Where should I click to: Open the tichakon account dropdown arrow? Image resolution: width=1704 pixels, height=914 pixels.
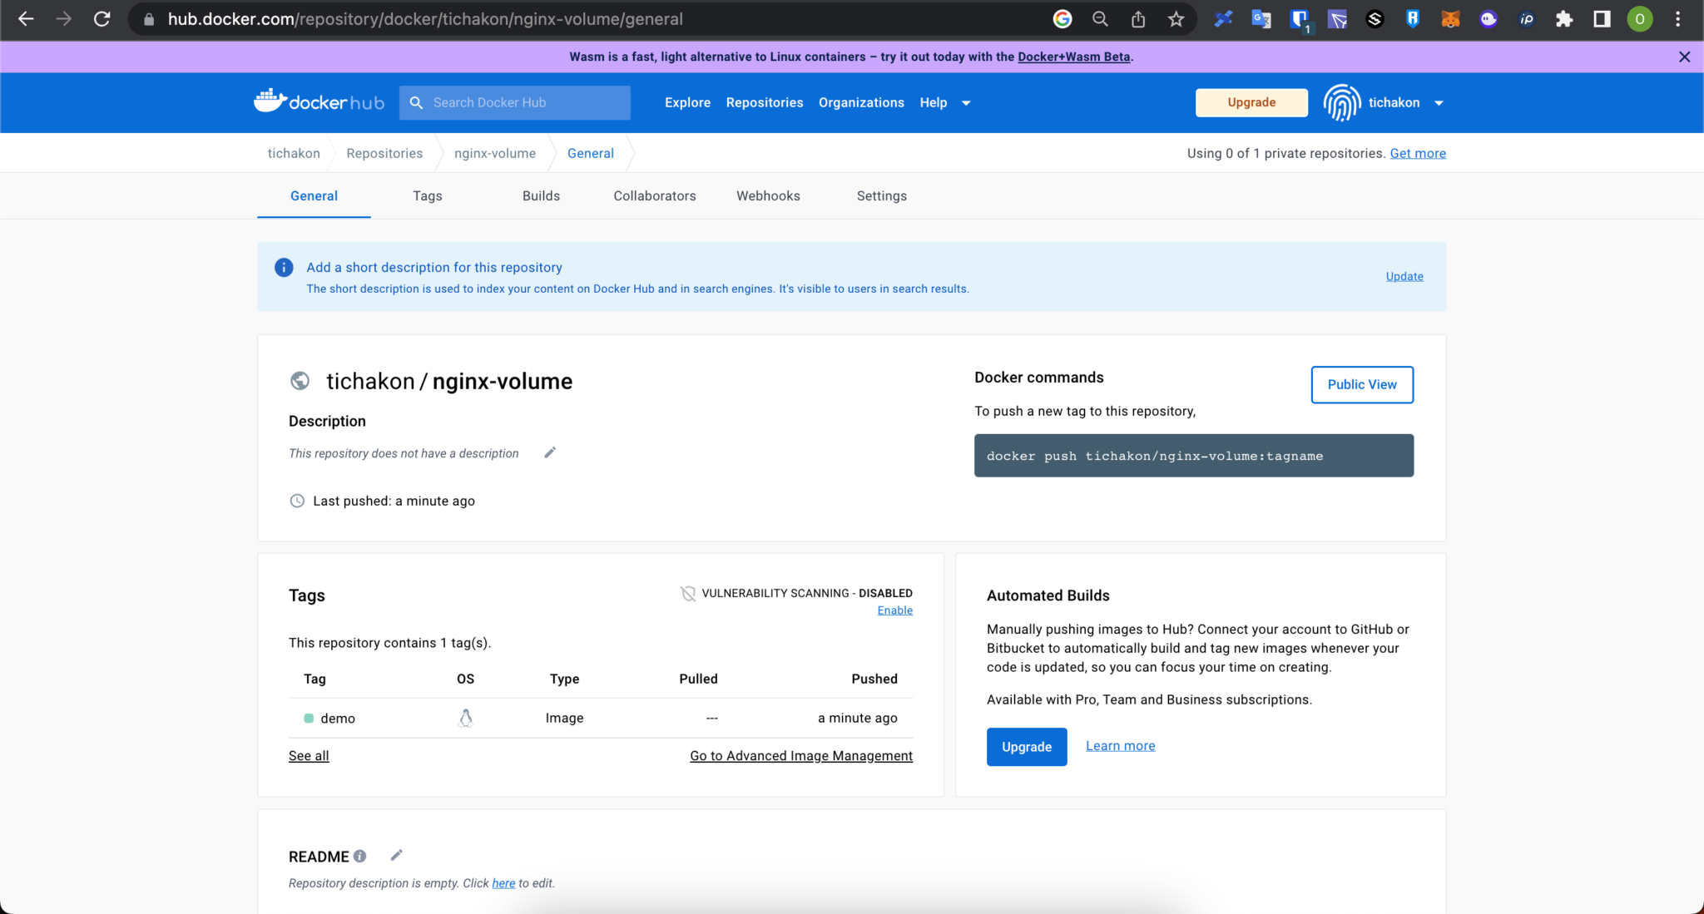[1439, 102]
